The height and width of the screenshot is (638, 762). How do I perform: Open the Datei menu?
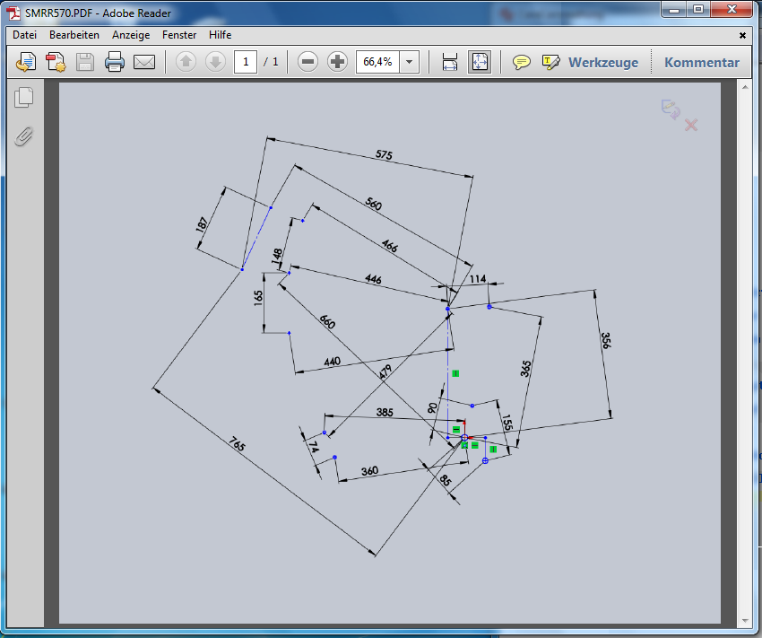tap(25, 35)
